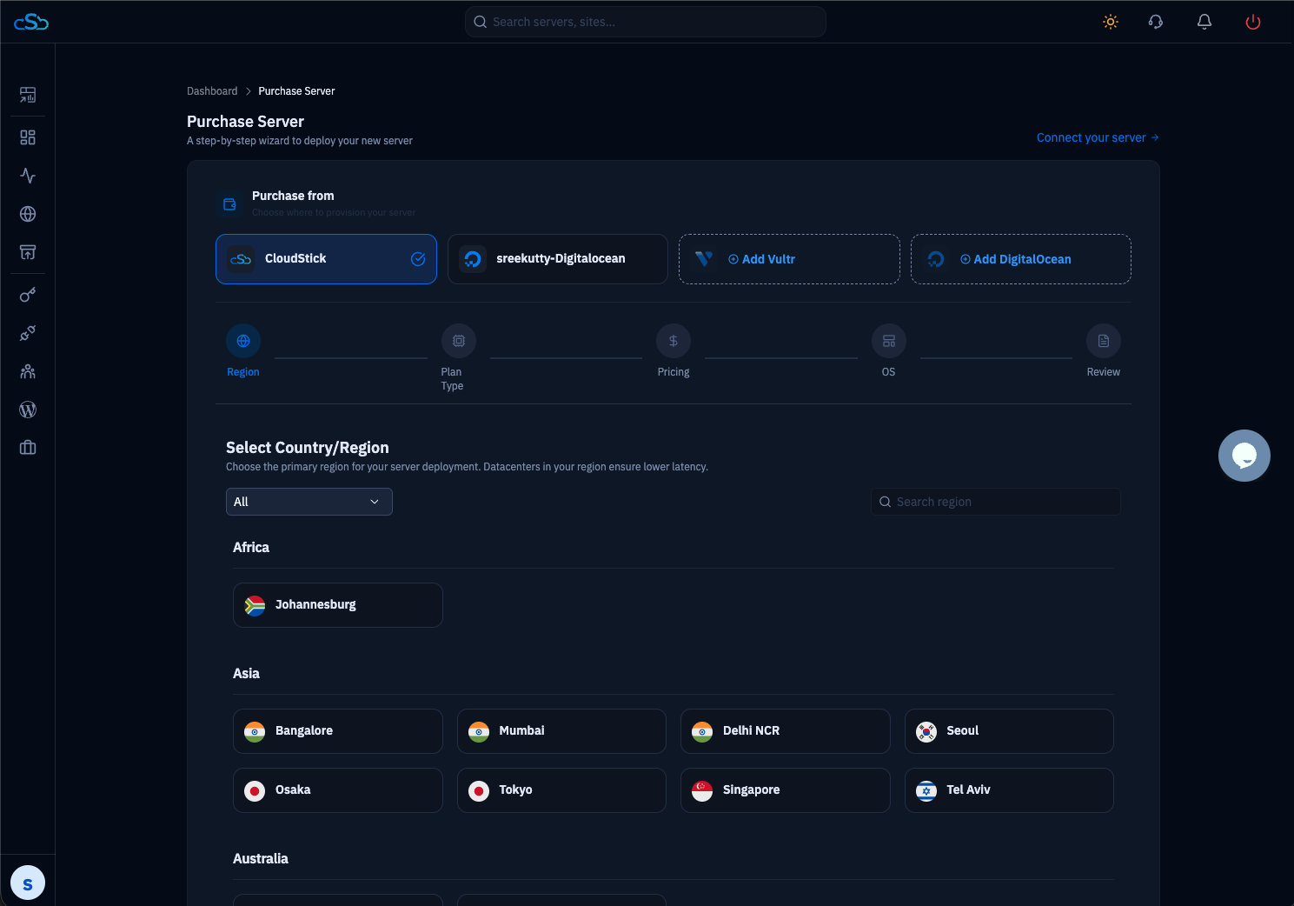This screenshot has height=906, width=1294.
Task: Click the Add Vultr button
Action: (789, 259)
